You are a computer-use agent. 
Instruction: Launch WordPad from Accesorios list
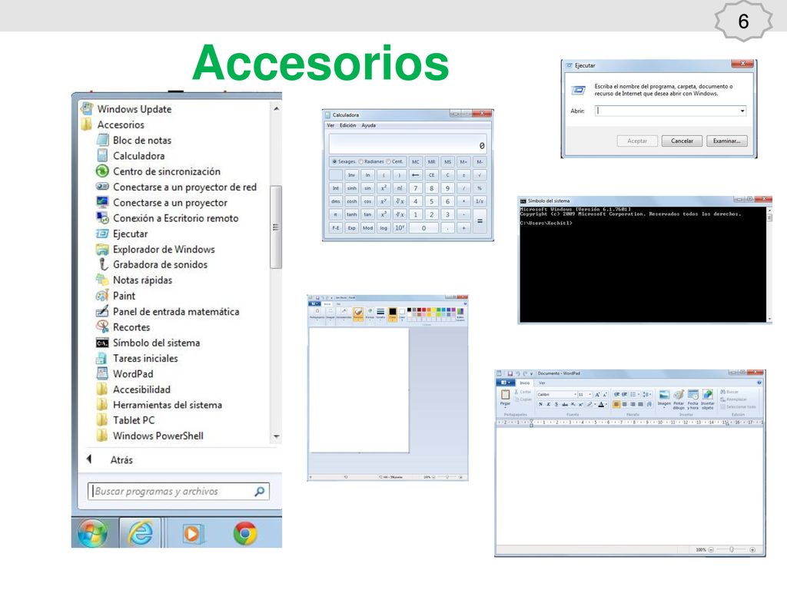(125, 374)
